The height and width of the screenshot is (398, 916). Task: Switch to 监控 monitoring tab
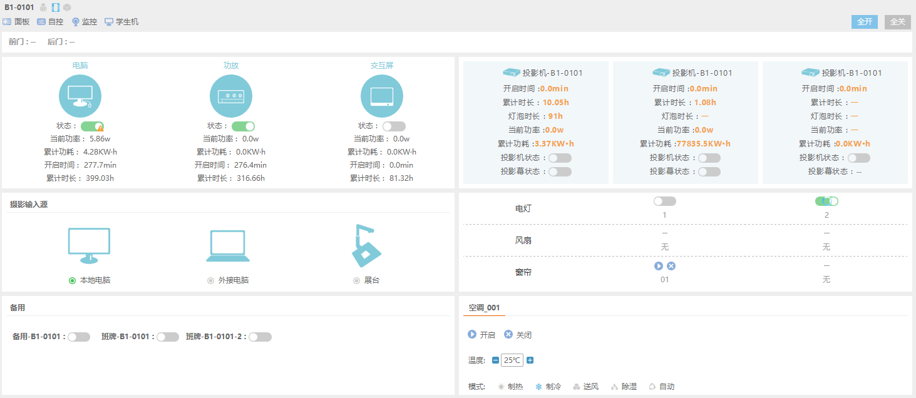point(85,22)
